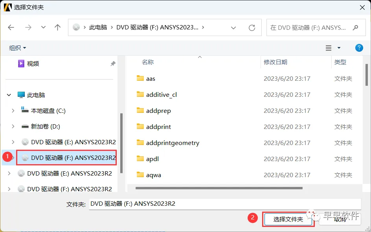Select the aqwa folder

point(154,175)
